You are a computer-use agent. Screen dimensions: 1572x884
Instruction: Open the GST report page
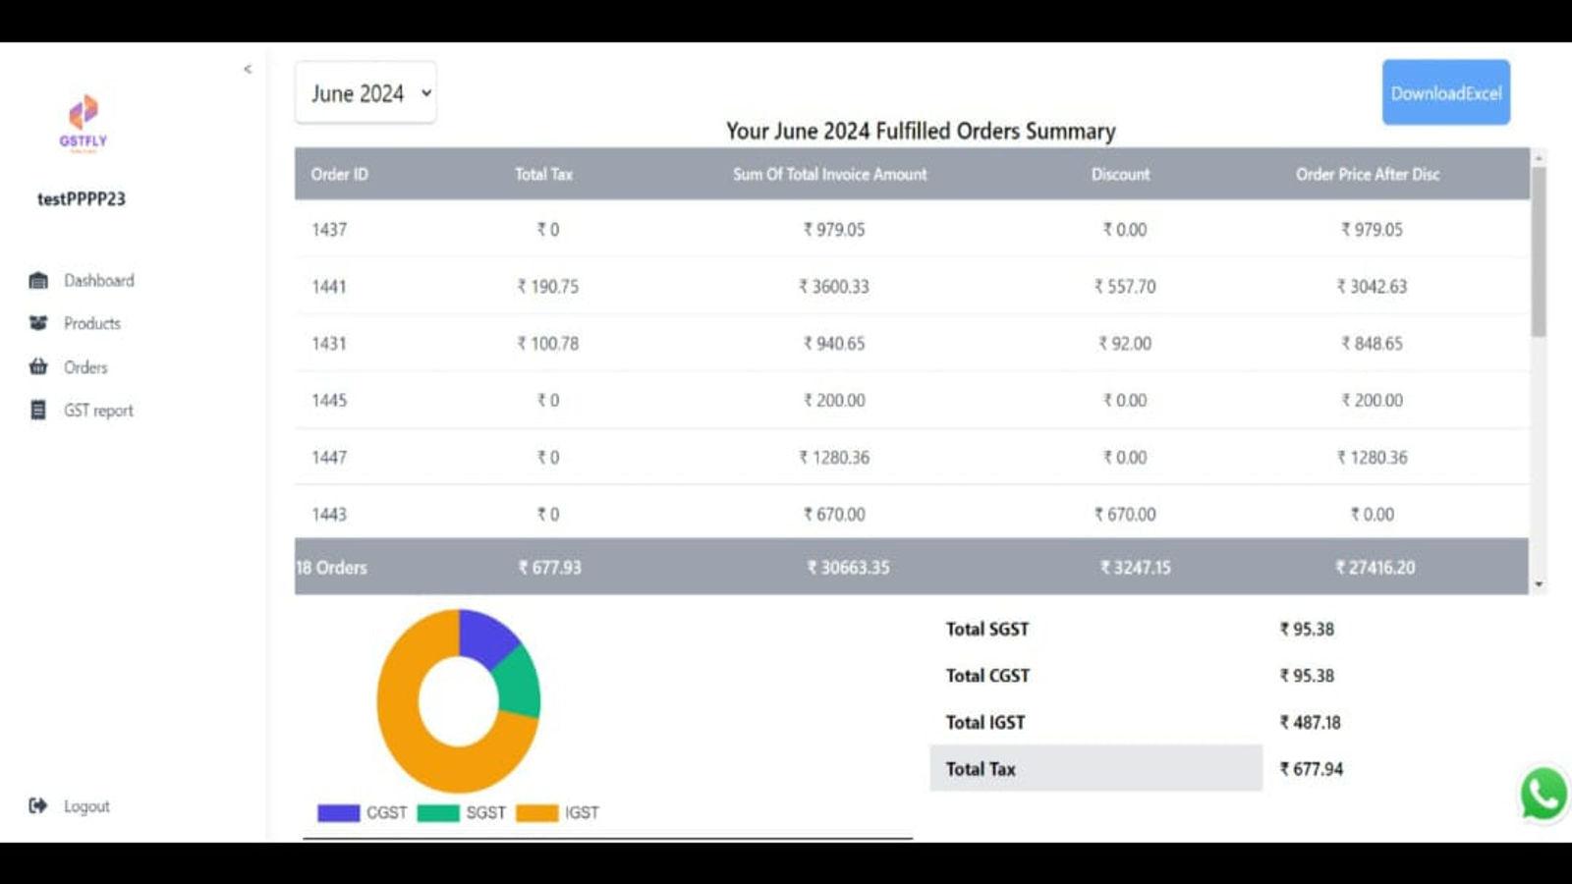(x=97, y=410)
